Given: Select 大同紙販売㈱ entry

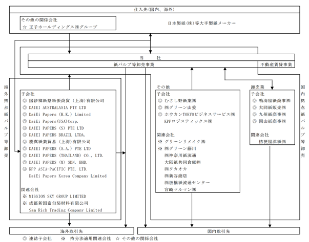Looking at the screenshot, I should click(x=272, y=107).
